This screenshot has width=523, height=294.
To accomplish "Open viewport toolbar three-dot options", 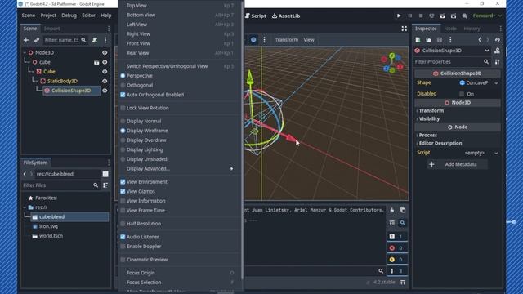I will [x=264, y=40].
